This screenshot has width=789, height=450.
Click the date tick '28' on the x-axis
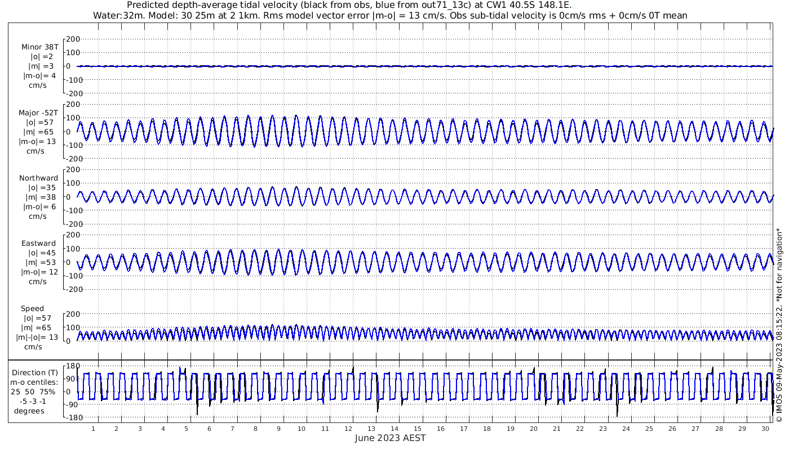point(718,429)
